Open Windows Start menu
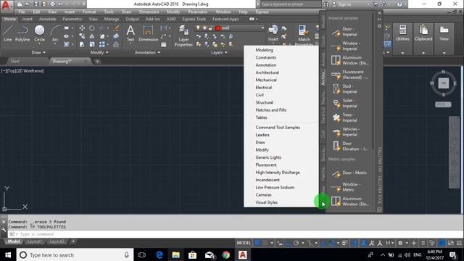 click(x=8, y=255)
